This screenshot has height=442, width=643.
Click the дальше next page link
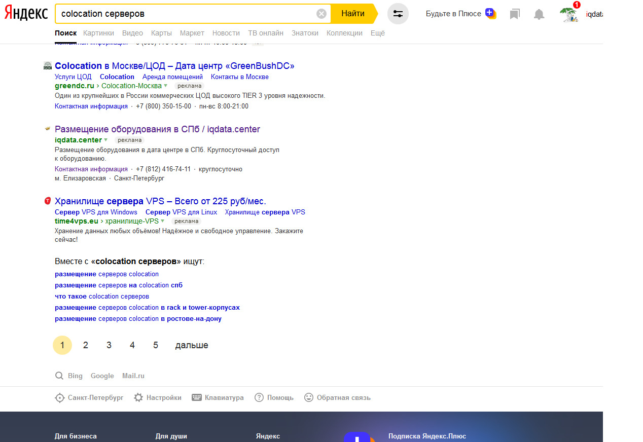pos(192,345)
